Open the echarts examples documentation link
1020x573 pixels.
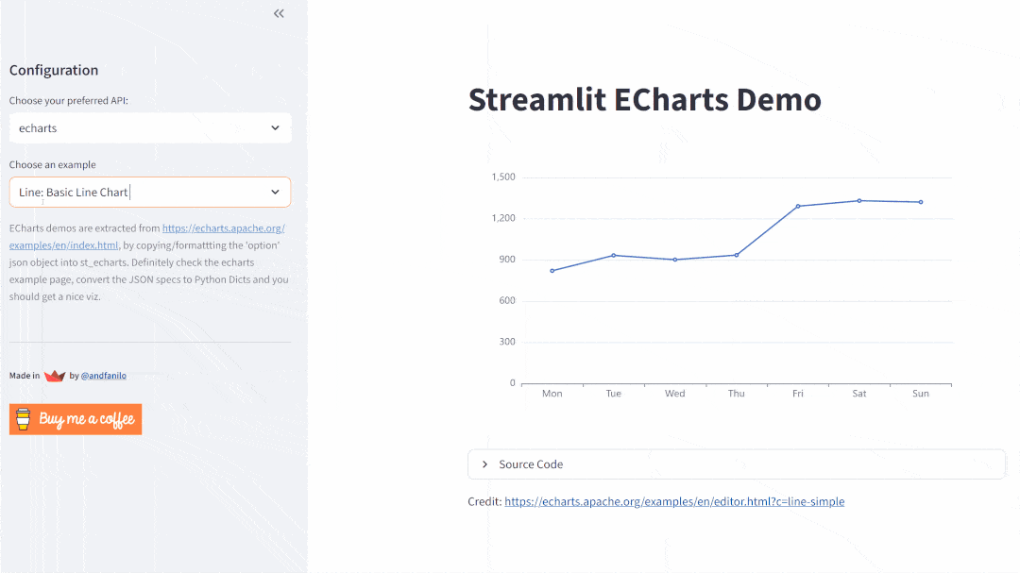[223, 228]
